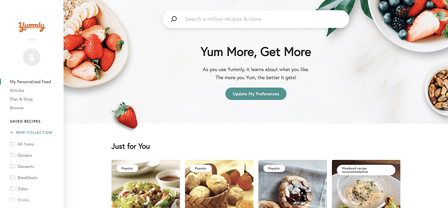The width and height of the screenshot is (448, 208).
Task: Open the salad recipe card thumbnail
Action: pos(146,184)
